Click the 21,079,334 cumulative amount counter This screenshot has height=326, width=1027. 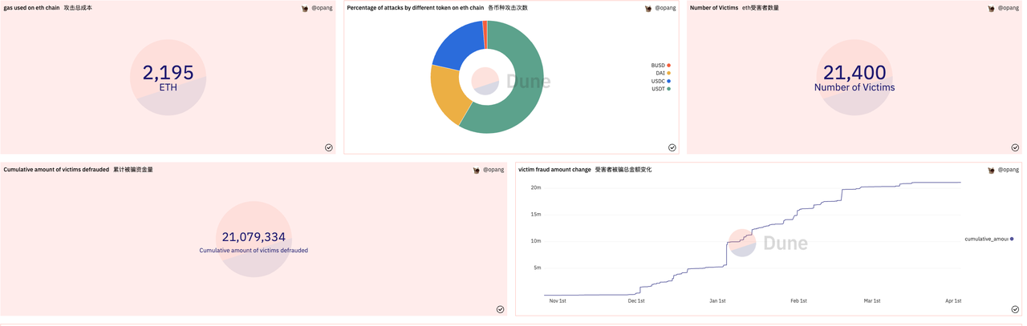coord(254,237)
